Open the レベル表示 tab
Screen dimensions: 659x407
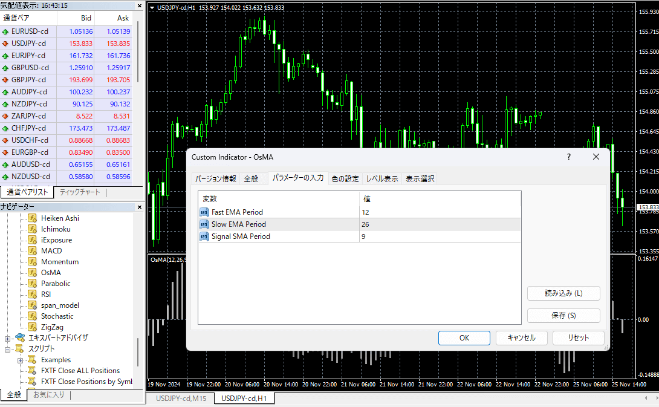coord(382,179)
